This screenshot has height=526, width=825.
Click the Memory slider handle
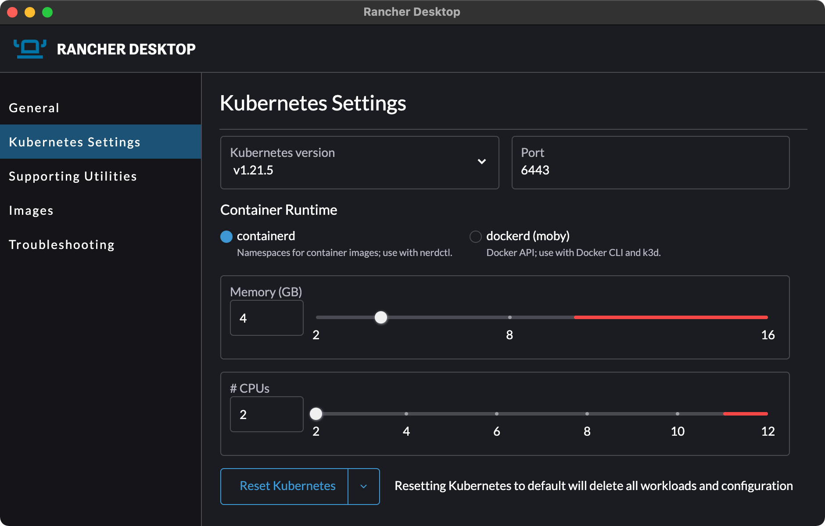(x=381, y=317)
